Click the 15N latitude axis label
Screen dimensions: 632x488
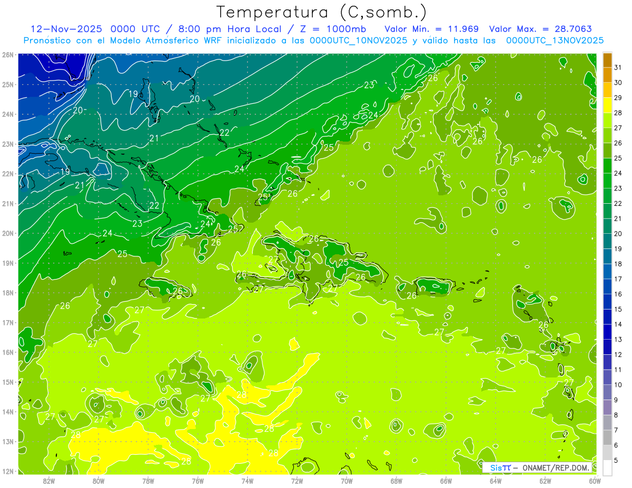coord(8,382)
